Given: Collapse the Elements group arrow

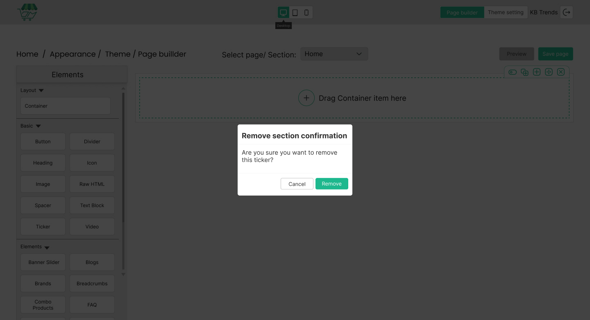Looking at the screenshot, I should point(47,248).
